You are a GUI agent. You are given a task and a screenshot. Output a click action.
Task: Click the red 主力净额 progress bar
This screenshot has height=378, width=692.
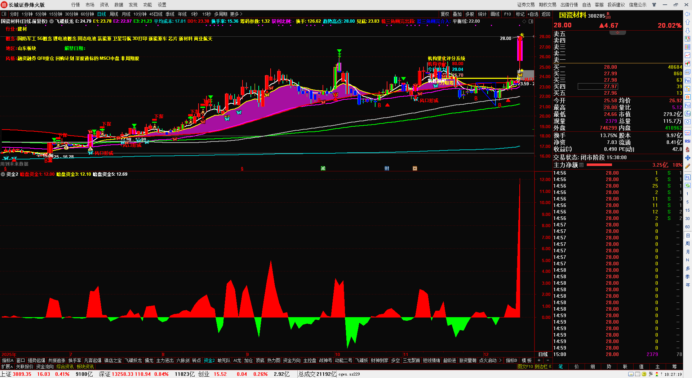click(599, 165)
